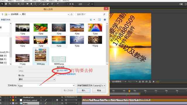Screen dimensions: 187x105
Task: Select the 10.jpg leopard thumbnail
Action: pyautogui.click(x=95, y=41)
